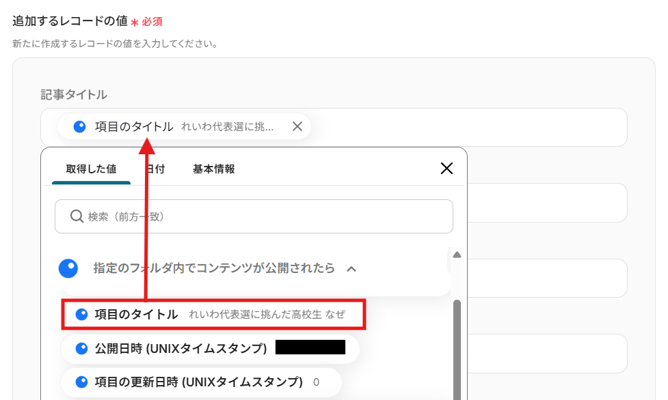Viewport: 668px width, 400px height.
Task: Click the magnifier icon in search box
Action: coord(77,216)
